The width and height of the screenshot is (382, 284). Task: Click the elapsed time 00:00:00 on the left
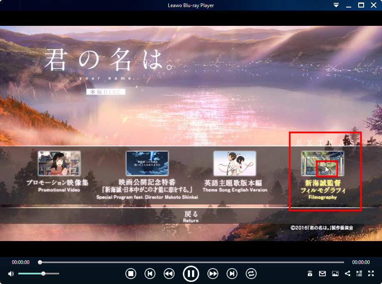pos(21,262)
